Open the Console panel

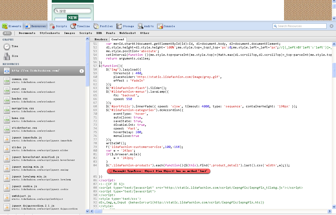[166, 26]
